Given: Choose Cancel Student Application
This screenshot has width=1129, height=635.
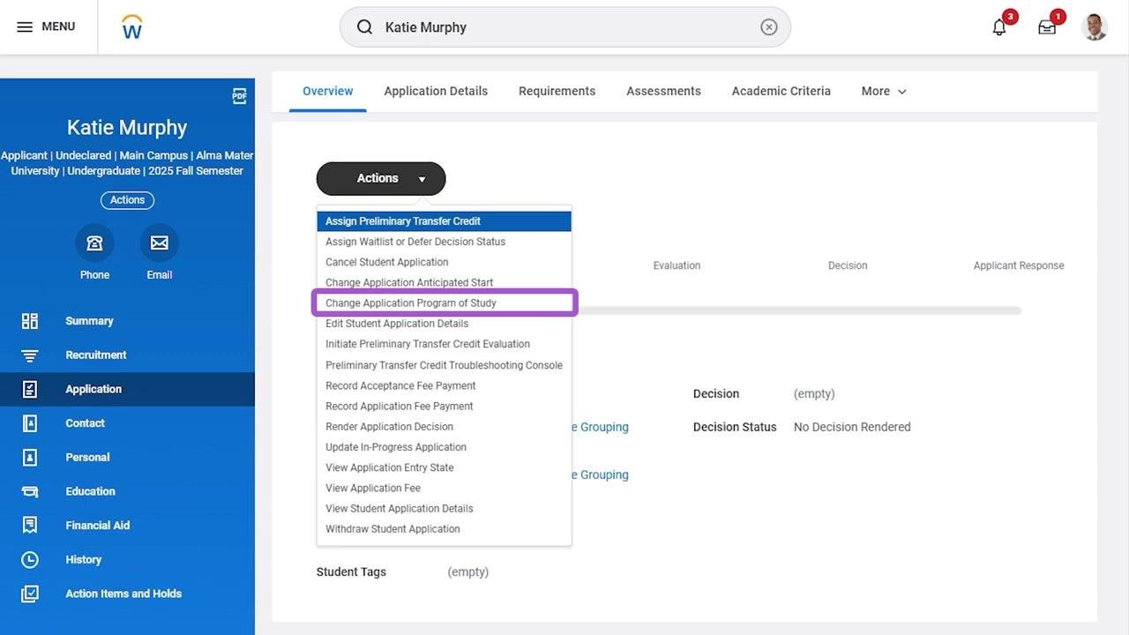Looking at the screenshot, I should point(445,262).
